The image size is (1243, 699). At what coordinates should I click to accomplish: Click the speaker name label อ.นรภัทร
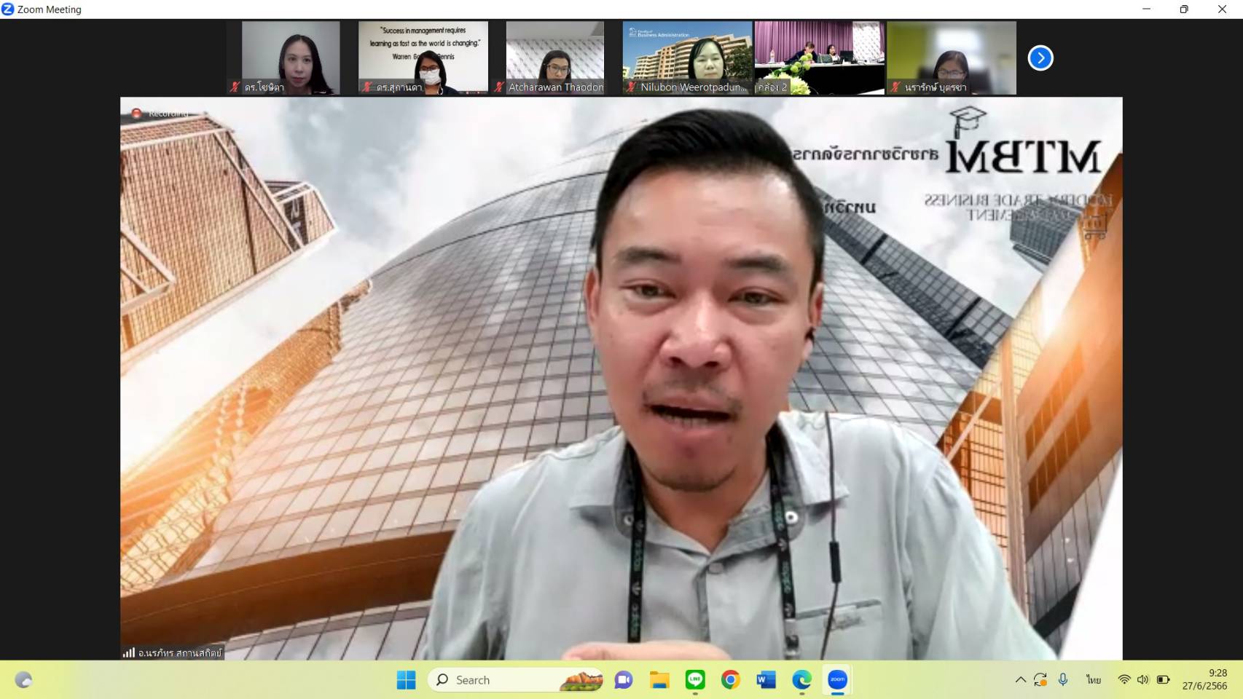click(179, 652)
